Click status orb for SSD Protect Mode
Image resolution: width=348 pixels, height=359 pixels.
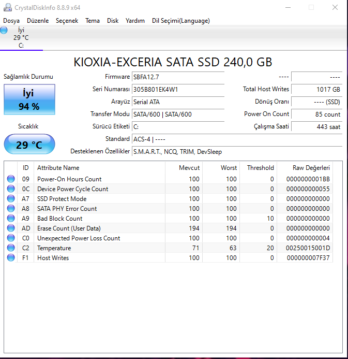pyautogui.click(x=11, y=198)
